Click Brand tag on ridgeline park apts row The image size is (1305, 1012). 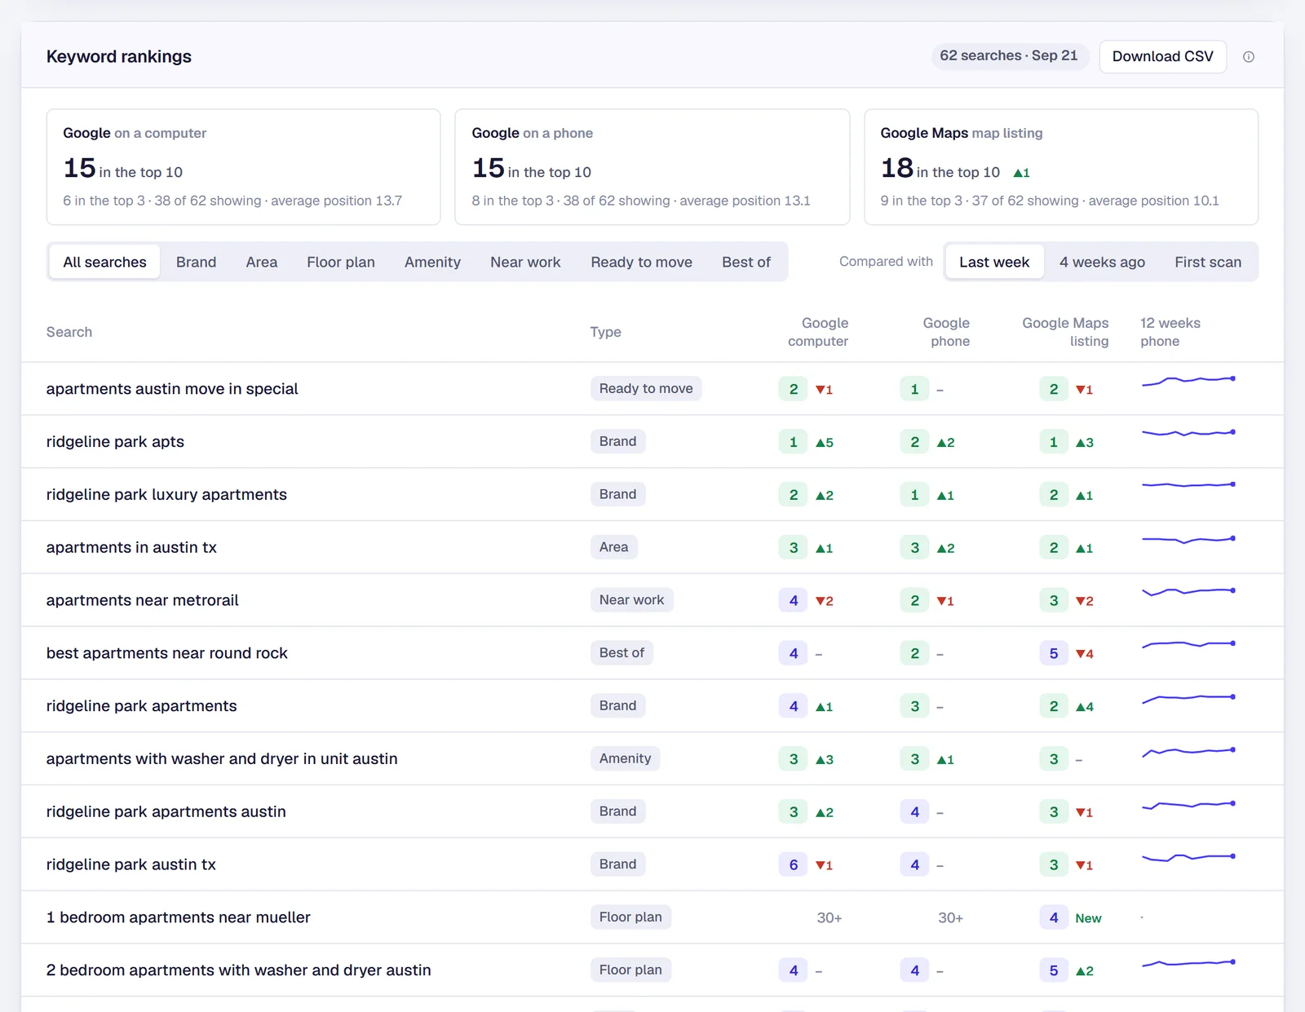click(x=617, y=441)
